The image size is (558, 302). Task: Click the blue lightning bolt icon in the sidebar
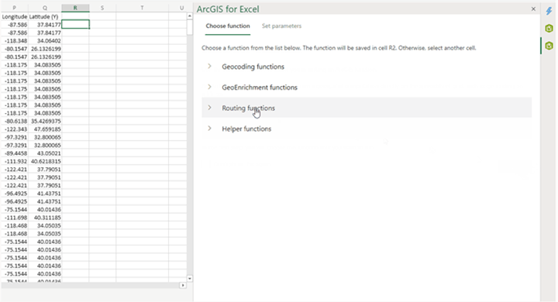[549, 11]
